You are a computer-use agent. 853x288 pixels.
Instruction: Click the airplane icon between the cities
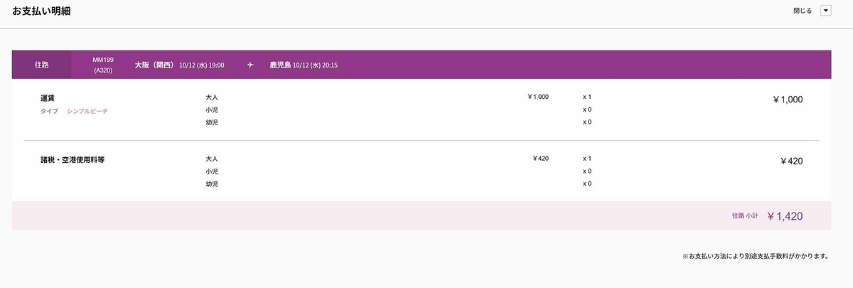click(x=250, y=65)
